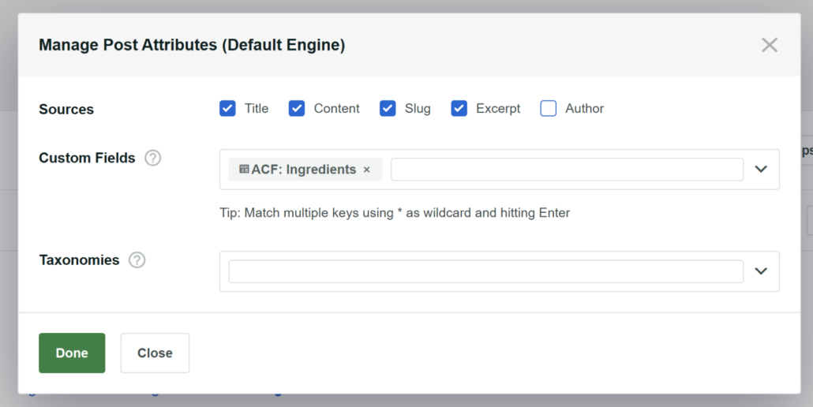Click the green Done button
813x407 pixels.
(x=72, y=353)
